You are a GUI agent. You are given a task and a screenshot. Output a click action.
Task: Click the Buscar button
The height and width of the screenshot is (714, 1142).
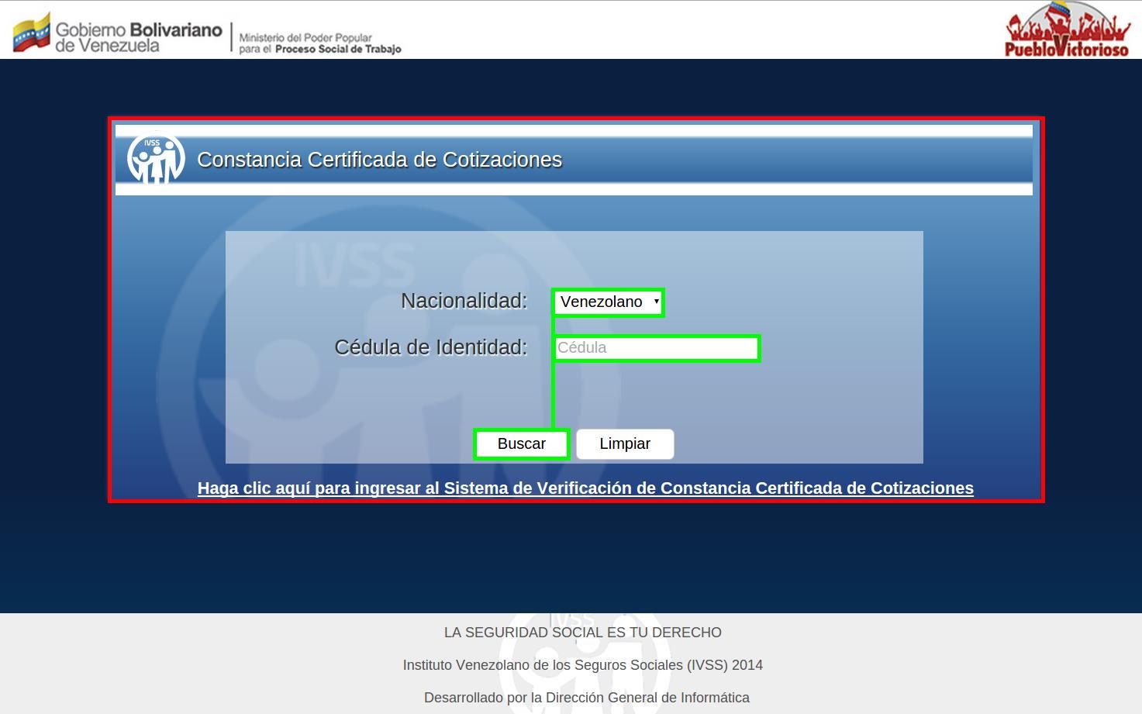(x=522, y=444)
